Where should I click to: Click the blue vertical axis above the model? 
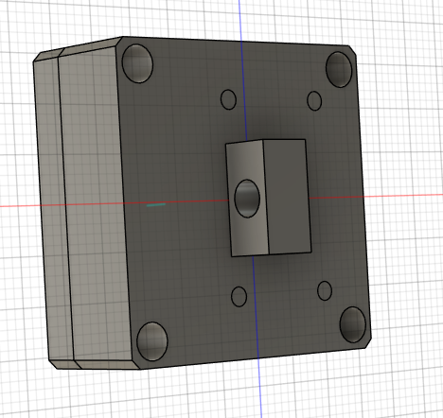[239, 20]
